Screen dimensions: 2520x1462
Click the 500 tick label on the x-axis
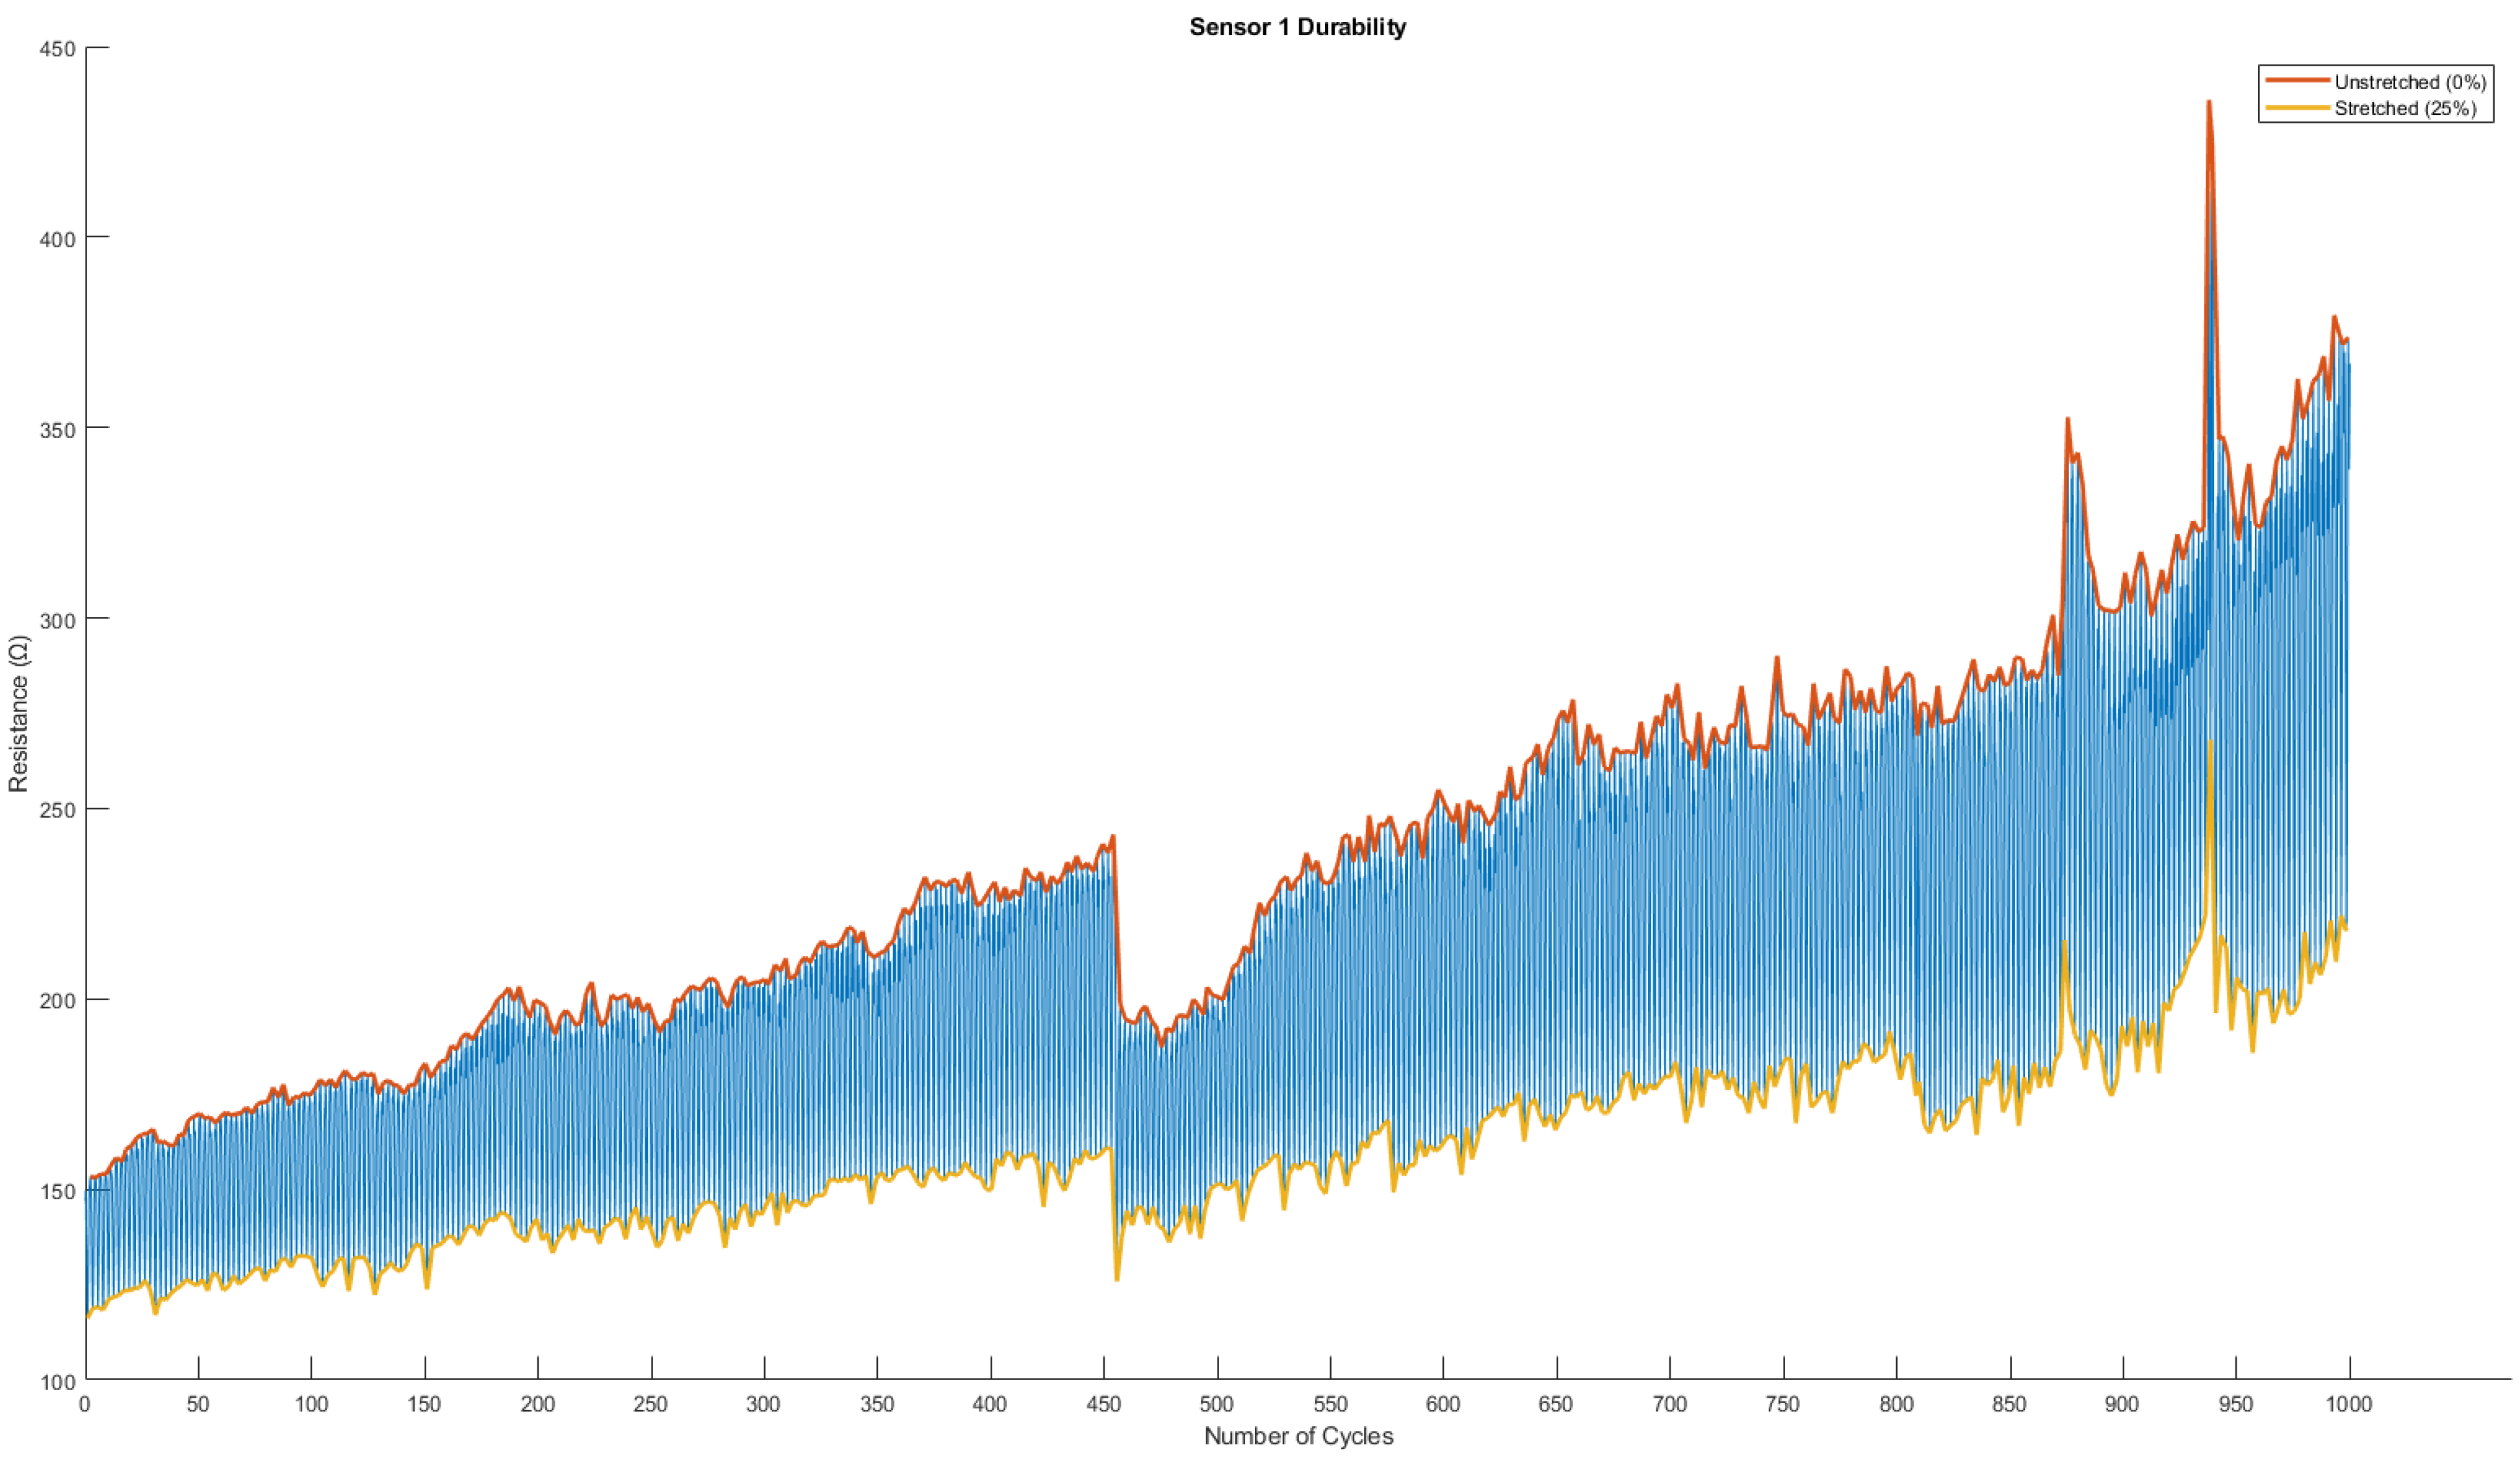(x=1217, y=1405)
